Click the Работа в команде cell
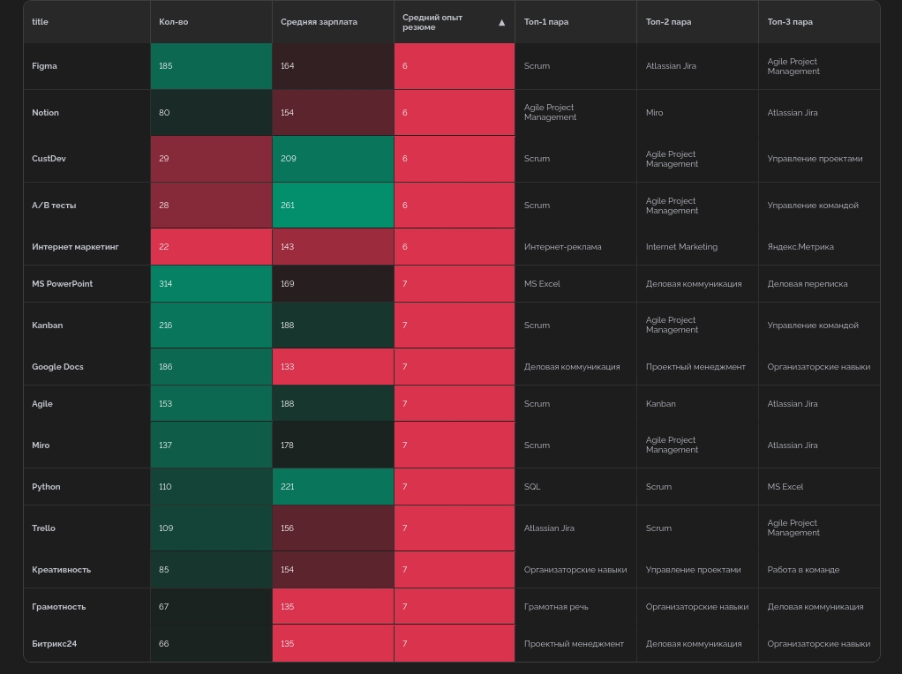Image resolution: width=902 pixels, height=674 pixels. pyautogui.click(x=803, y=570)
